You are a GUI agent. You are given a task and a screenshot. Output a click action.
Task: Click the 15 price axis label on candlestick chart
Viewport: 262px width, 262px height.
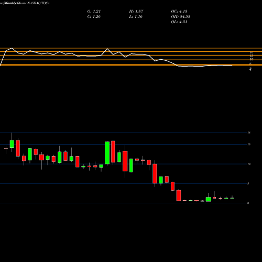point(249,145)
